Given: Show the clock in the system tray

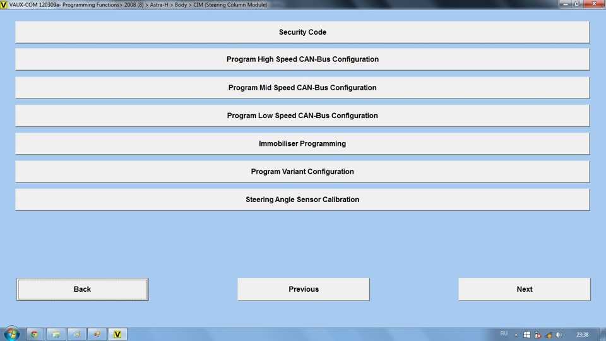Looking at the screenshot, I should 582,335.
